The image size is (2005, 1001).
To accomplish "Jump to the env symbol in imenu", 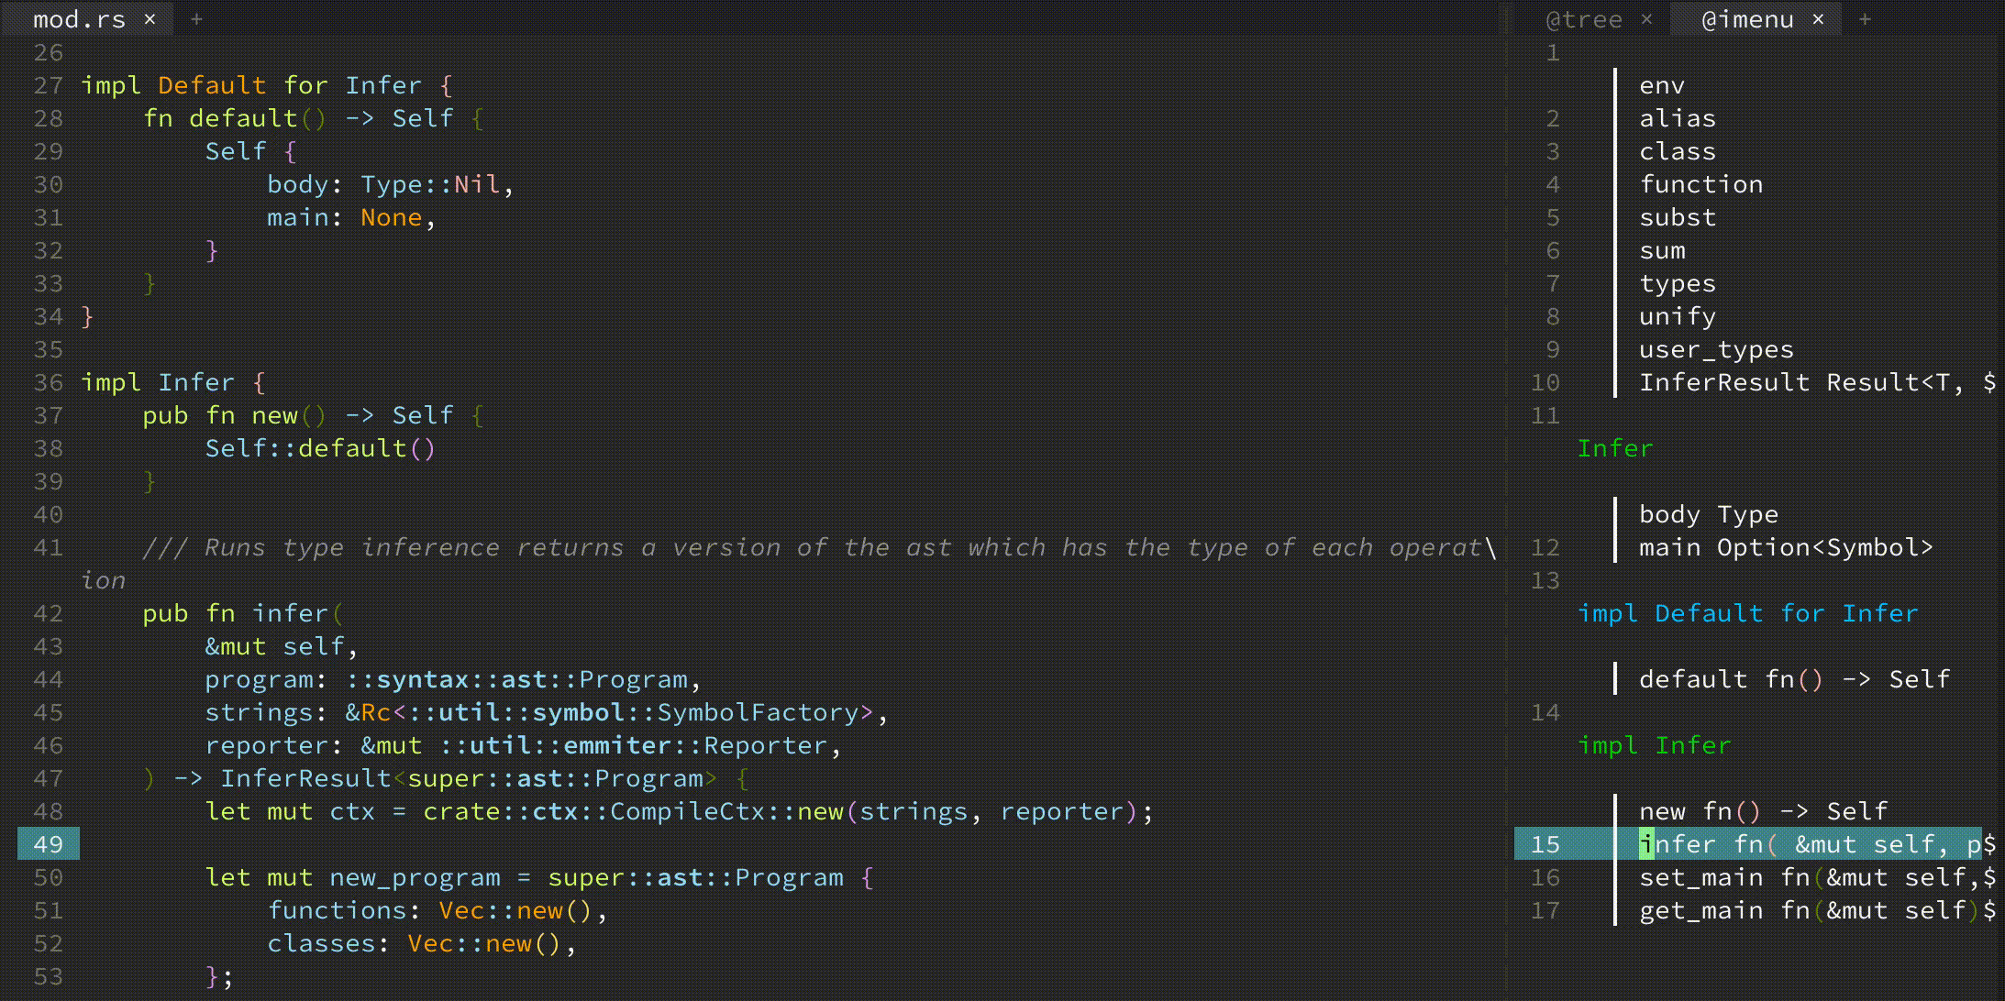I will (1661, 85).
